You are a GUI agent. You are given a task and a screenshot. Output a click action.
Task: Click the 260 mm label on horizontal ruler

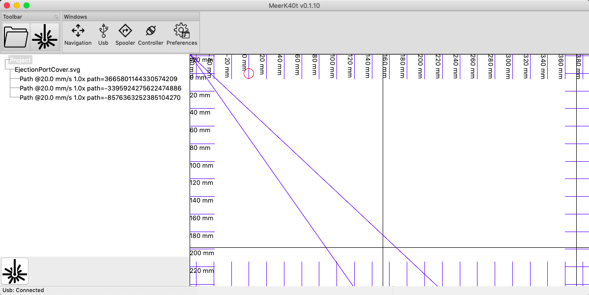pyautogui.click(x=473, y=66)
